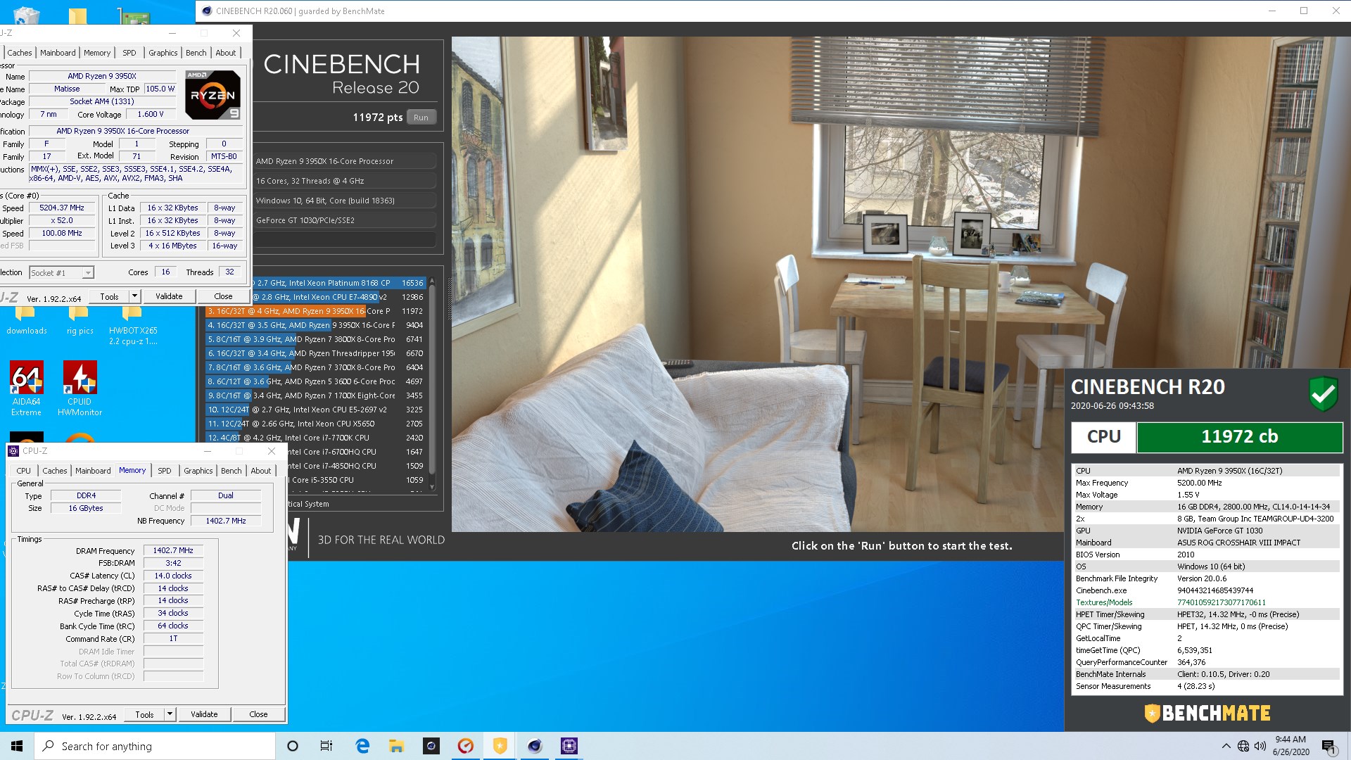Open Graphics tab in upper CPU-Z window
The image size is (1351, 760).
(163, 53)
